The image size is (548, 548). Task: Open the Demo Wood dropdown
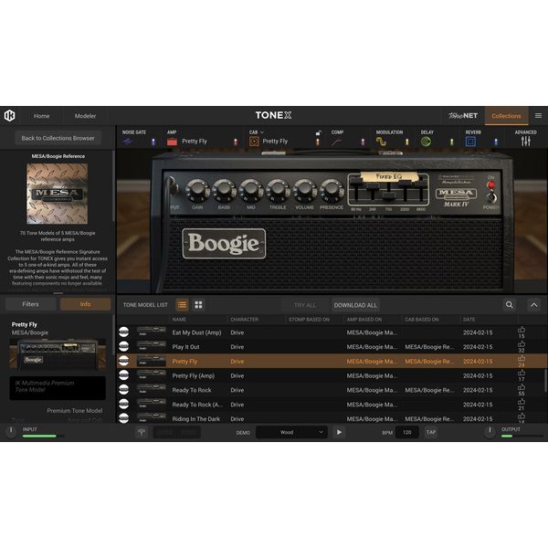[291, 432]
